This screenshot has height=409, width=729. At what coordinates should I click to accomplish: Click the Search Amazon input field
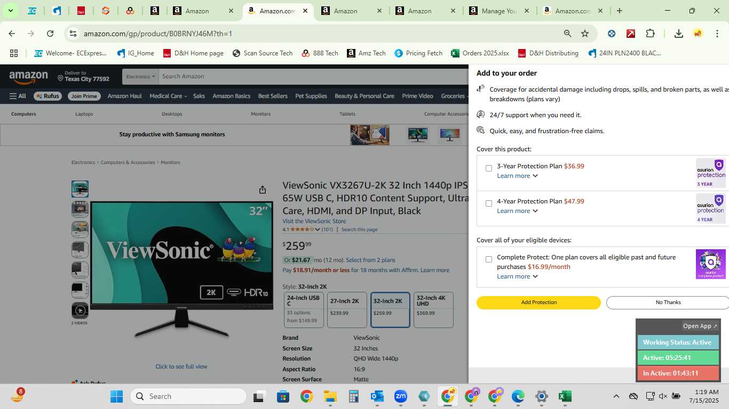coord(314,76)
